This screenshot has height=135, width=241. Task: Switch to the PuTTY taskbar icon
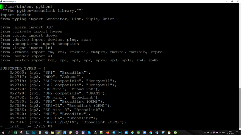[59, 133]
